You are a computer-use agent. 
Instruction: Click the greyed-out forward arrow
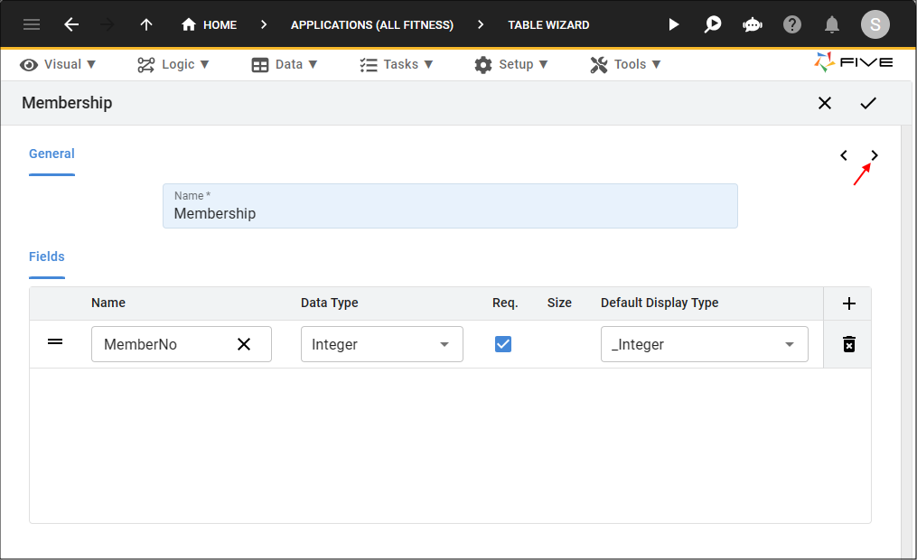tap(107, 24)
